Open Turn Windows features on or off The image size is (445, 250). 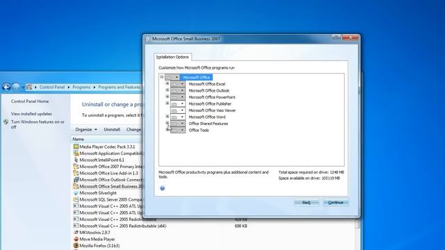(x=38, y=124)
